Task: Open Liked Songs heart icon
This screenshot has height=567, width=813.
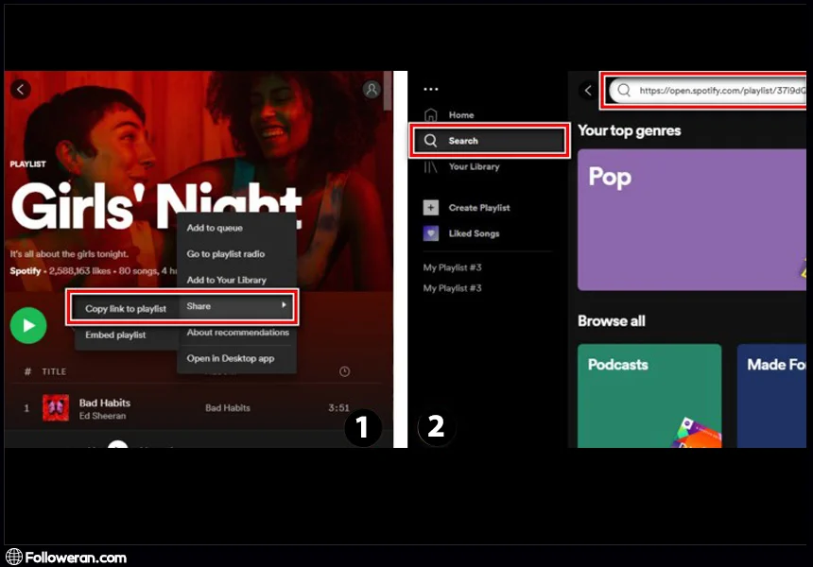Action: [431, 233]
